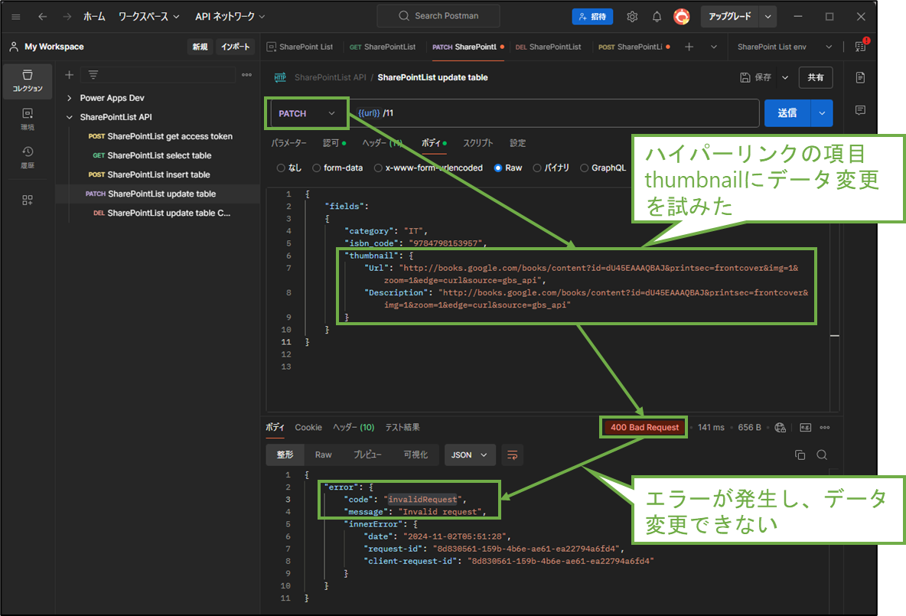Switch to the スクリプト request tab
This screenshot has height=616, width=906.
click(x=477, y=142)
